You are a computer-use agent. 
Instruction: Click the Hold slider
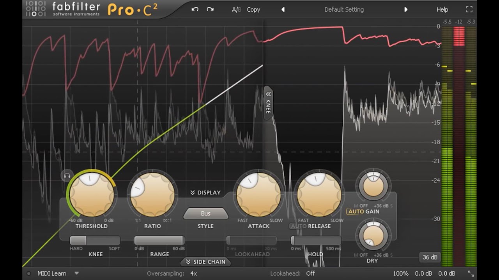click(x=316, y=240)
